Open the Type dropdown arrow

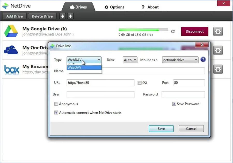click(x=99, y=60)
